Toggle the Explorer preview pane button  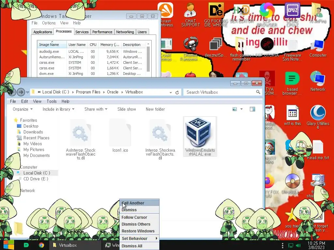[x=252, y=109]
